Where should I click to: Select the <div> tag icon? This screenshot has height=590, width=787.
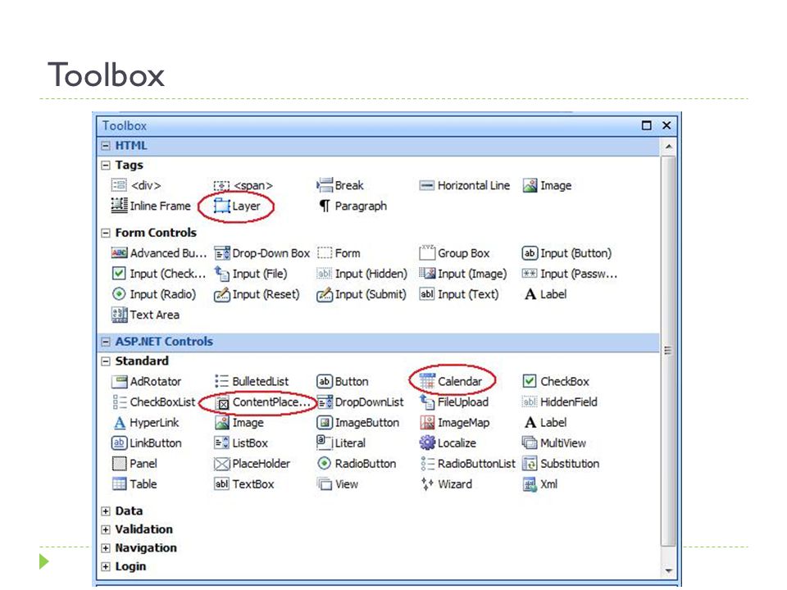pos(119,186)
